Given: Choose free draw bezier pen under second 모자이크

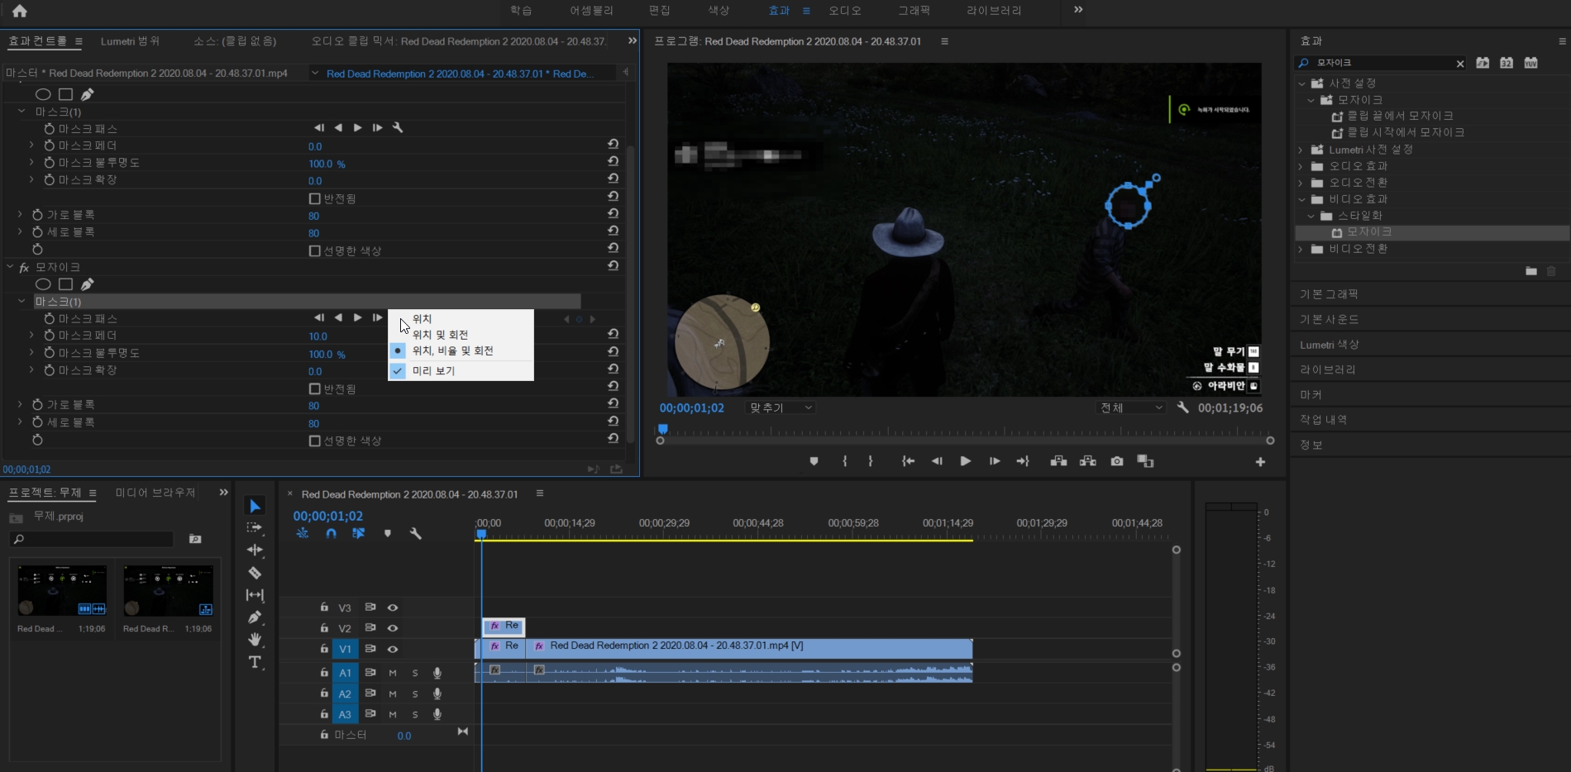Looking at the screenshot, I should [x=87, y=284].
